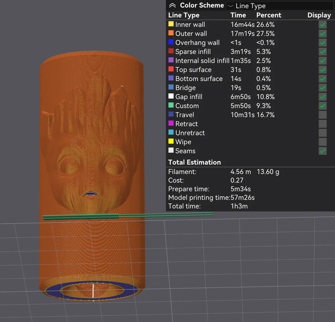
Task: Click the Custom green color swatch
Action: (x=171, y=105)
